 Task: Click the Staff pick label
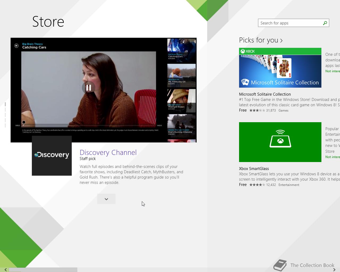click(x=88, y=159)
